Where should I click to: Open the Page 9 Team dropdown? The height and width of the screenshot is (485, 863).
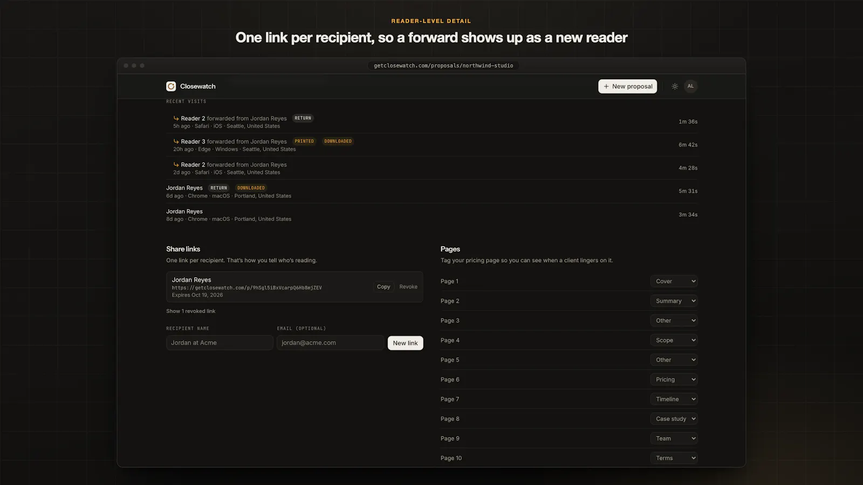(674, 439)
